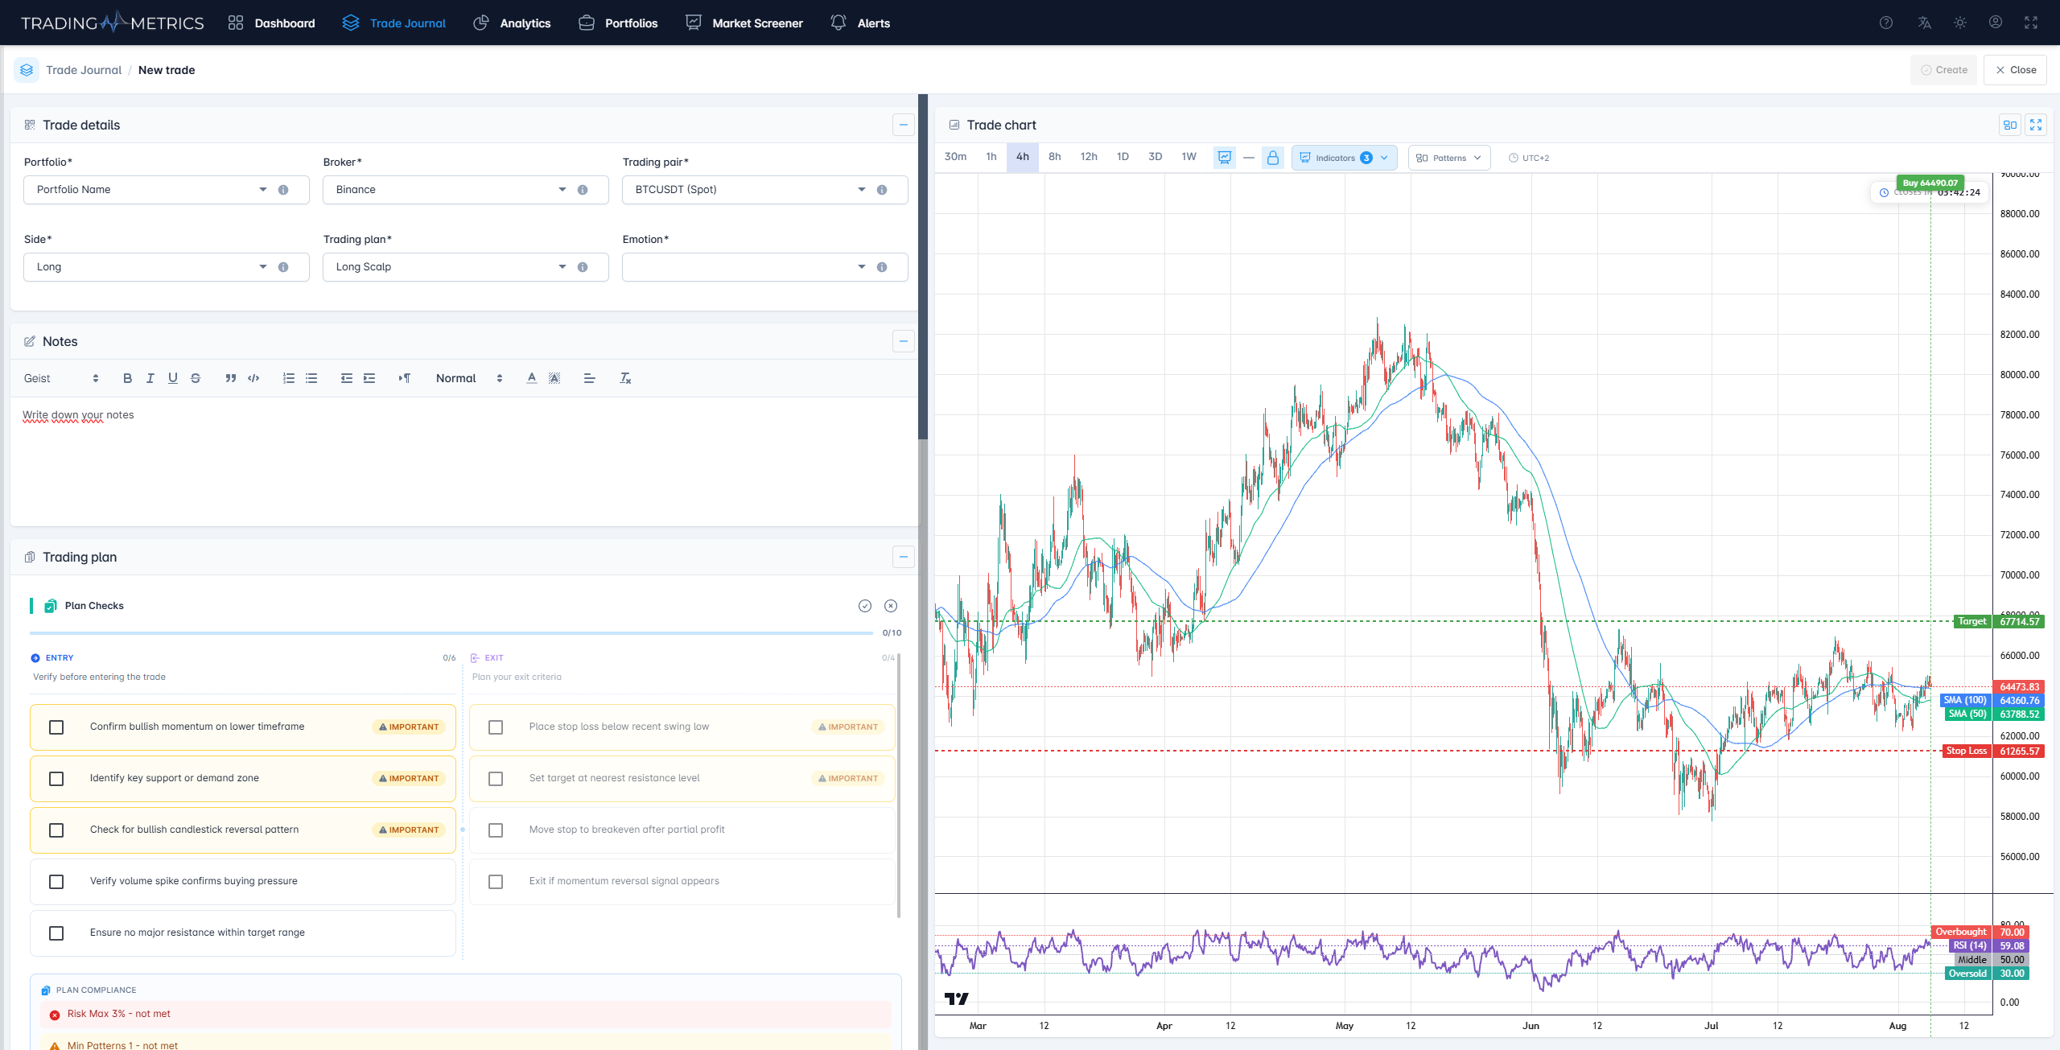Check Ensure no major resistance within target
This screenshot has height=1050, width=2060.
coord(56,933)
